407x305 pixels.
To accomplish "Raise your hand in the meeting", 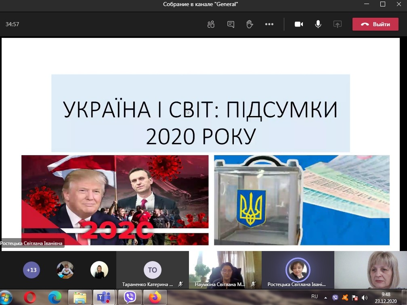I will [250, 24].
